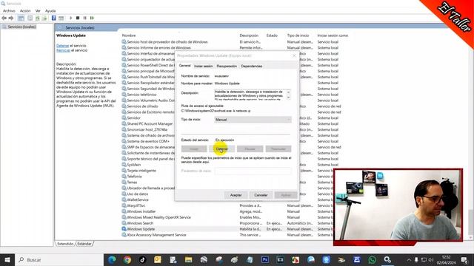Click the Start Service play icon in the toolbar
The image size is (474, 266).
pos(71,18)
